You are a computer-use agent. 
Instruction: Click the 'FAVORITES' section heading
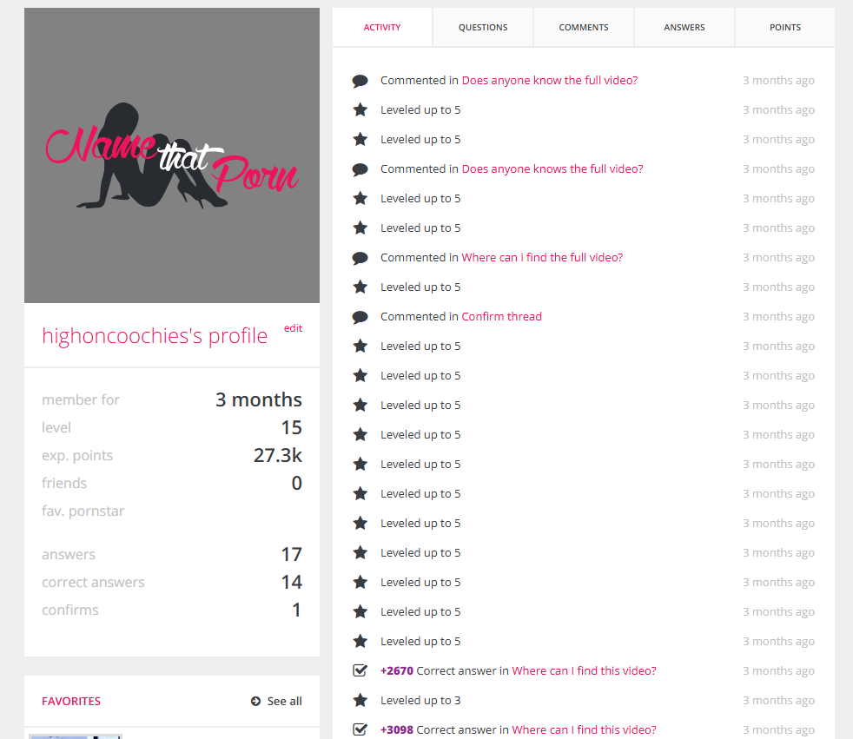pyautogui.click(x=71, y=701)
